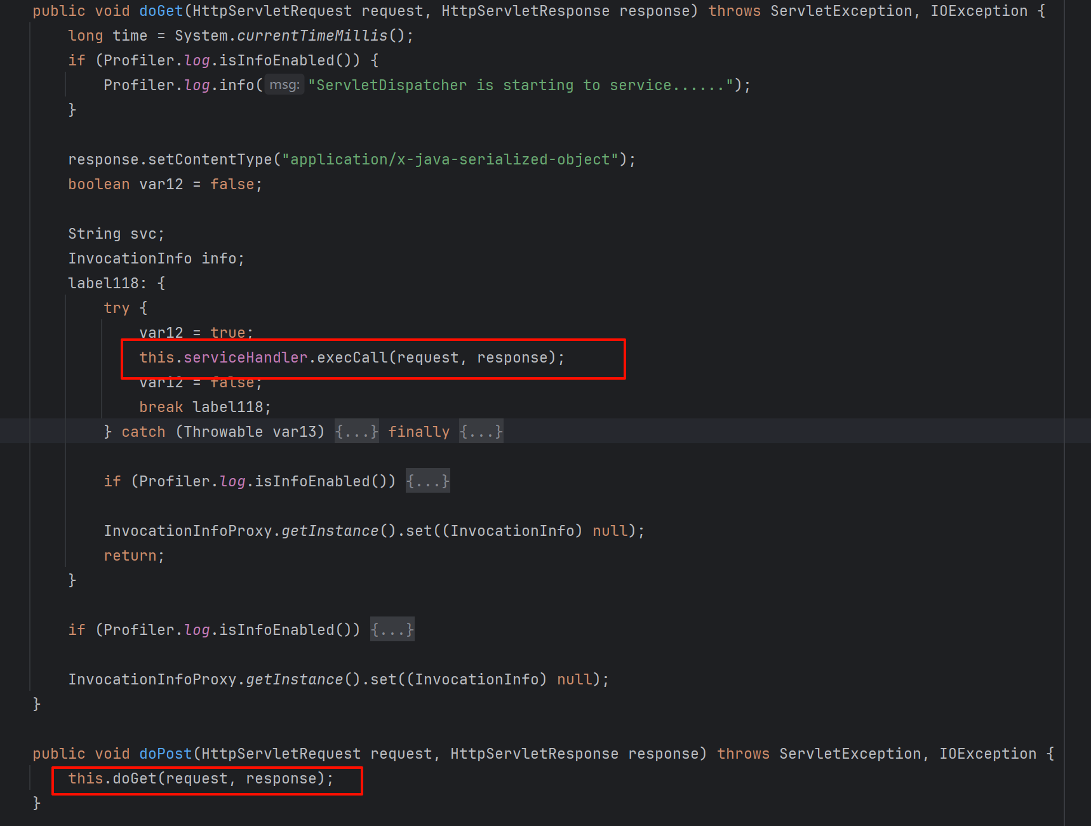1091x826 pixels.
Task: Expand the folded finally block
Action: pos(481,432)
